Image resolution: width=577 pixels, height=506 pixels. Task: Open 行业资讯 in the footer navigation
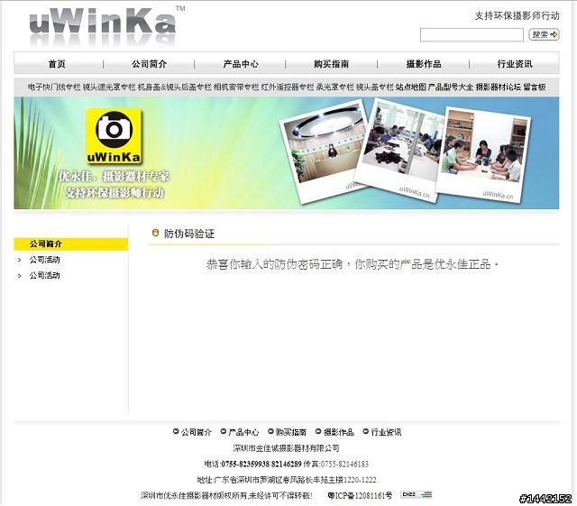[x=386, y=432]
